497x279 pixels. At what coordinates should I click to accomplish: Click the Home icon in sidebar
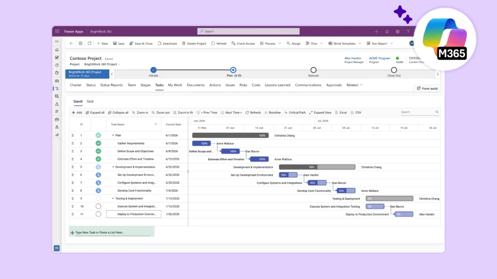pyautogui.click(x=57, y=50)
